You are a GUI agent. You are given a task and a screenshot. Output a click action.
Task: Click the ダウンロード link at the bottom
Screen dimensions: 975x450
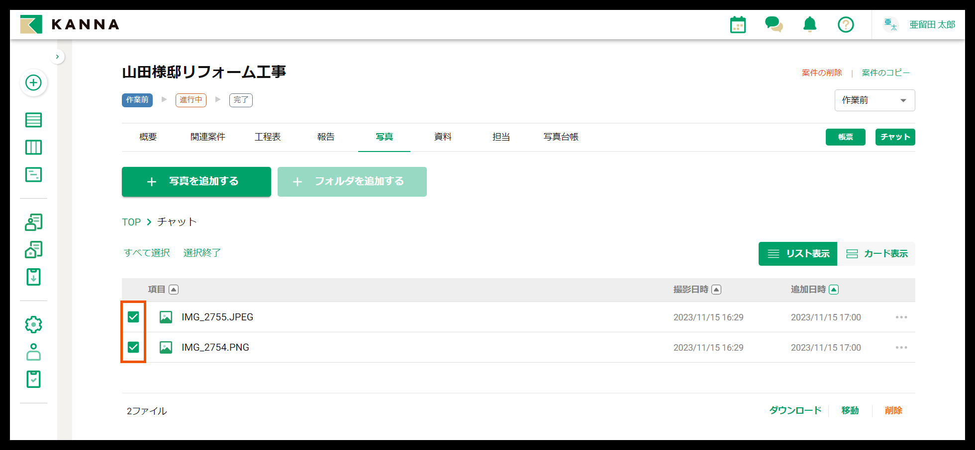coord(795,410)
